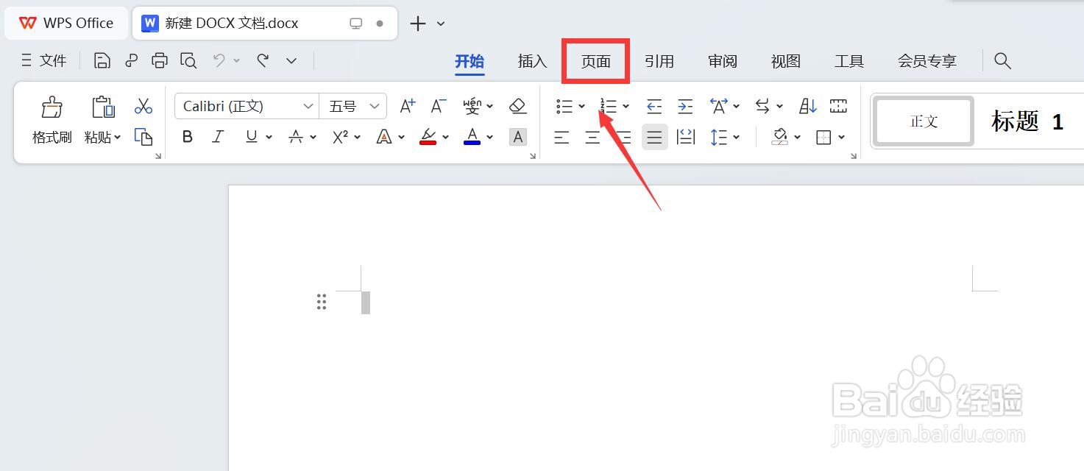Open the font name dropdown

310,105
